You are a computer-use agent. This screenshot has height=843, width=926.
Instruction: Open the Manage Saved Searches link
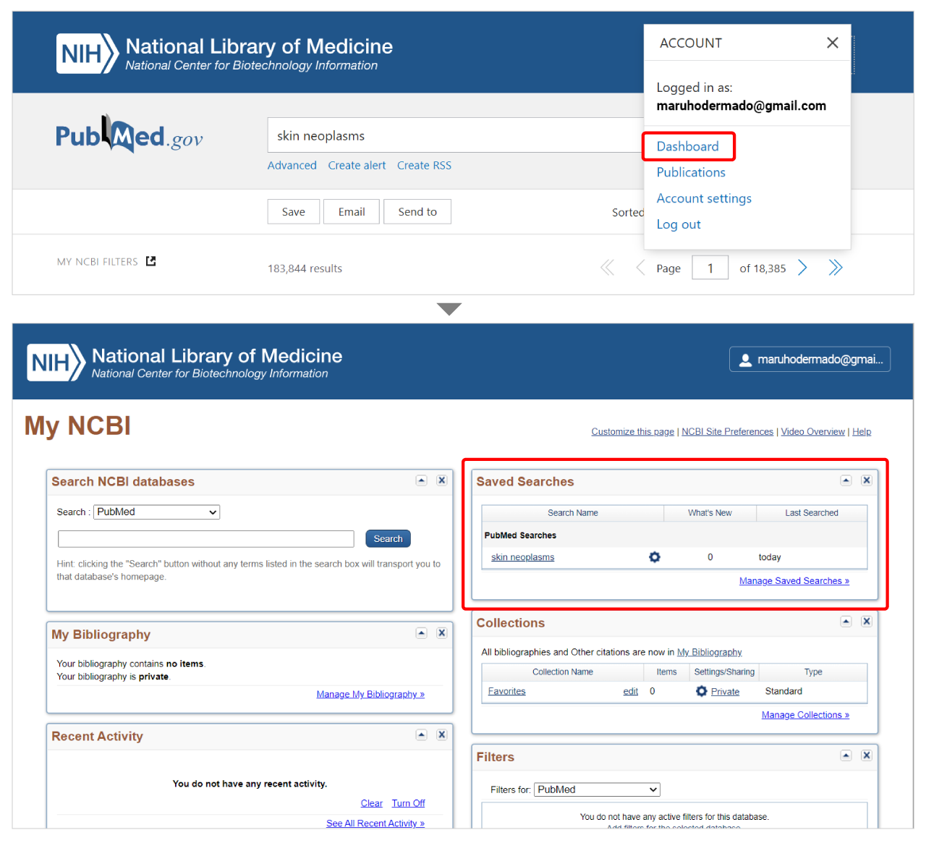(x=794, y=580)
